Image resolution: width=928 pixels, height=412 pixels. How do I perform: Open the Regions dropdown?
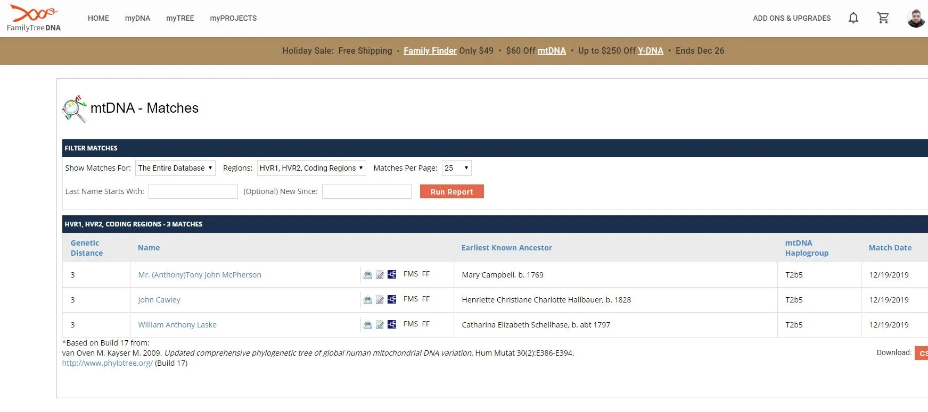pyautogui.click(x=311, y=168)
